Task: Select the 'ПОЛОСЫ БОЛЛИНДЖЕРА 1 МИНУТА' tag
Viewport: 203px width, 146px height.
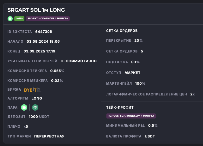Action: coord(131,116)
